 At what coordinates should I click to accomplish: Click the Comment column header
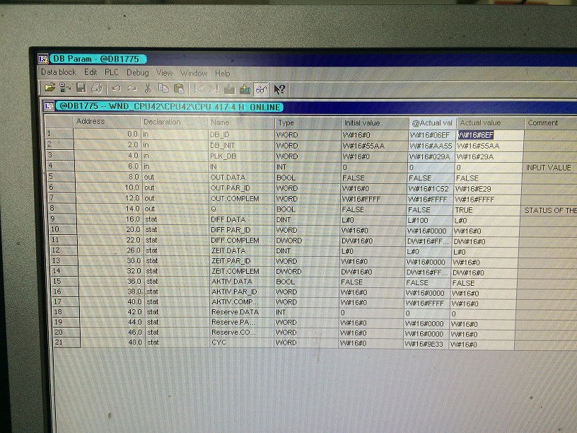point(551,123)
